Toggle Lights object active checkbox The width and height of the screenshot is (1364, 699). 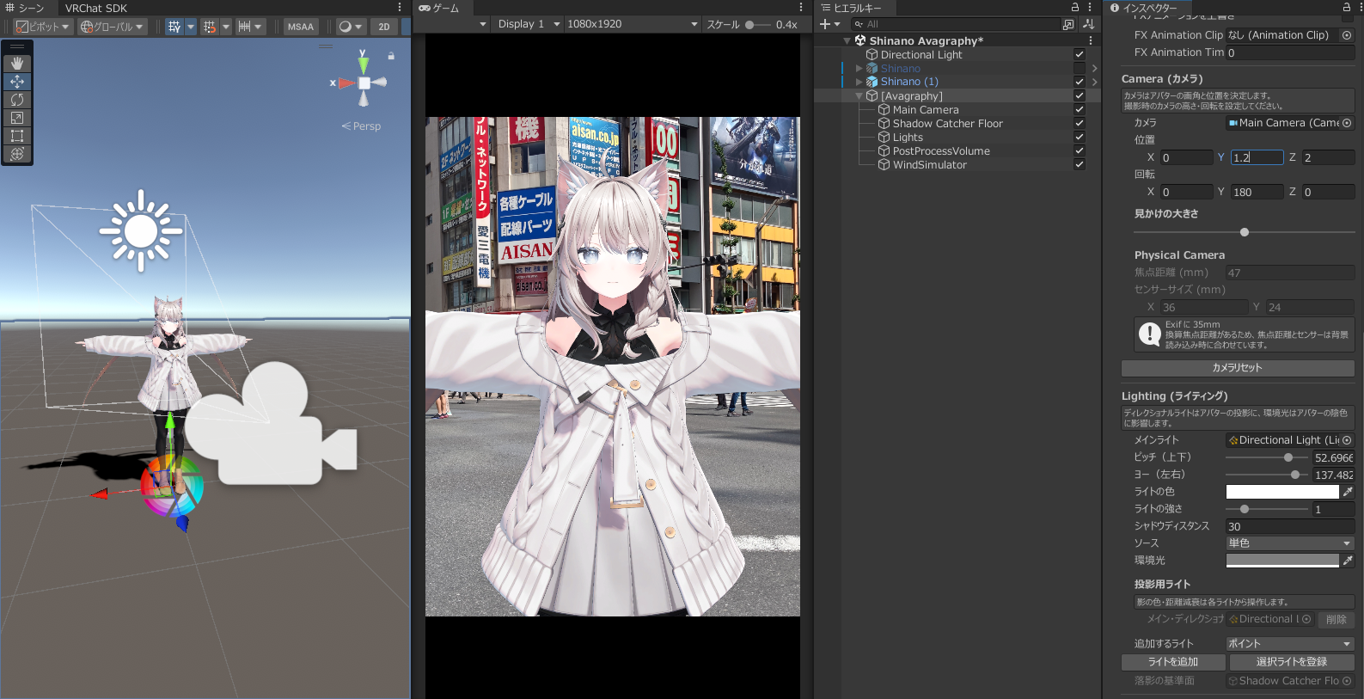(1080, 137)
